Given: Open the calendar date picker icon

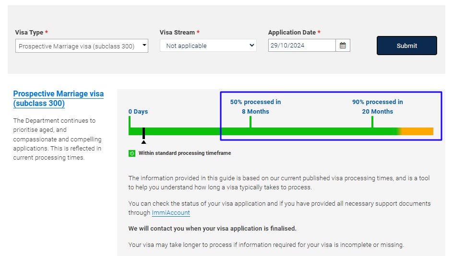Looking at the screenshot, I should (343, 46).
